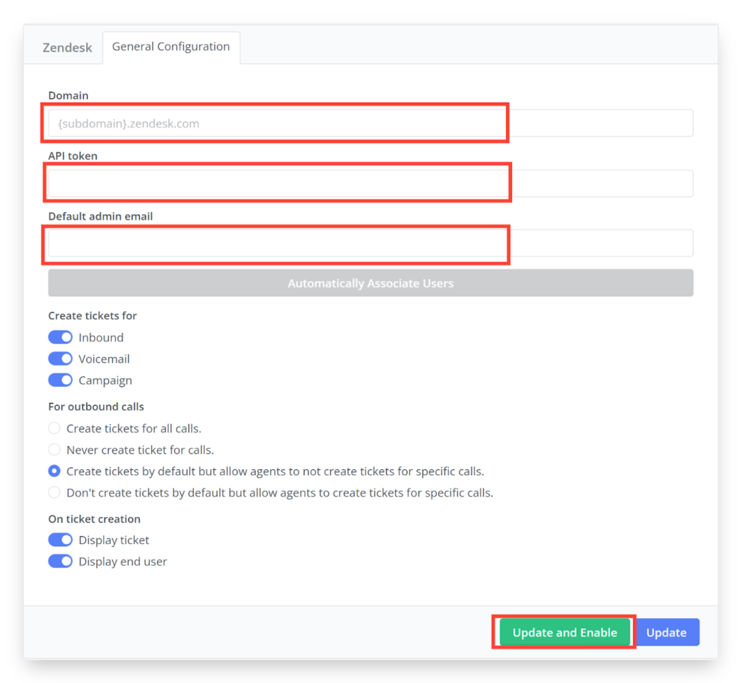Image resolution: width=742 pixels, height=683 pixels.
Task: Open the General Configuration tab
Action: coord(171,47)
